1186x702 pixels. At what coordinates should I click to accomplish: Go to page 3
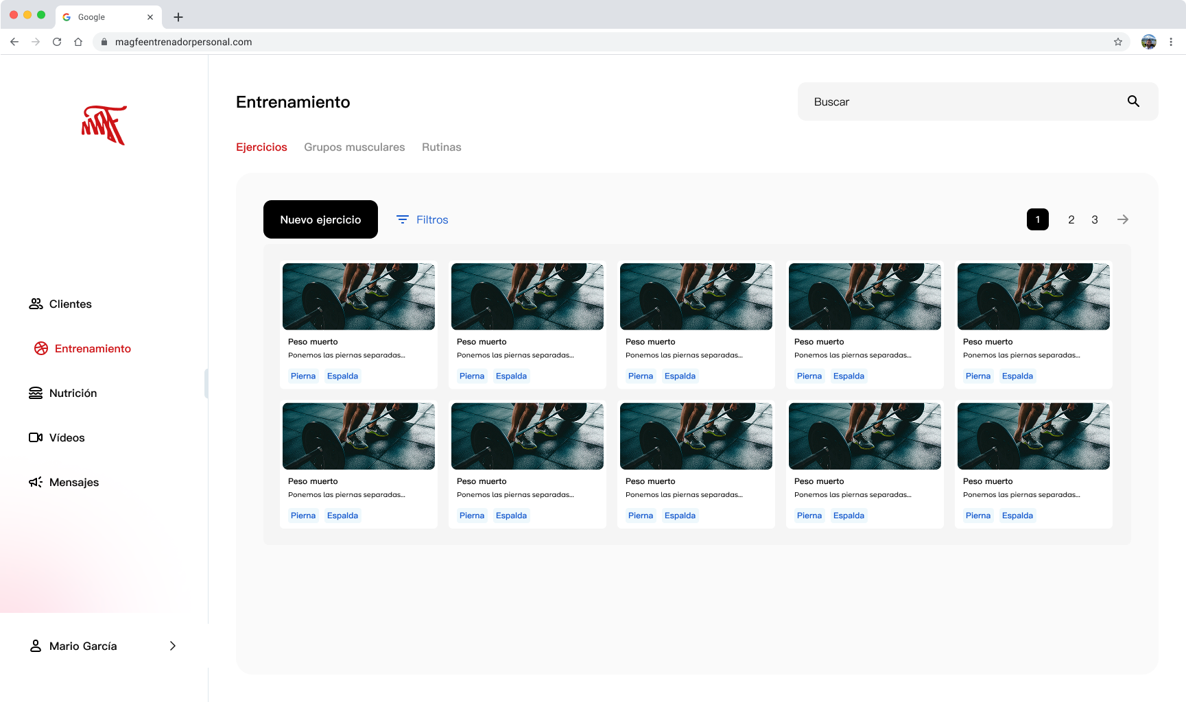tap(1095, 219)
